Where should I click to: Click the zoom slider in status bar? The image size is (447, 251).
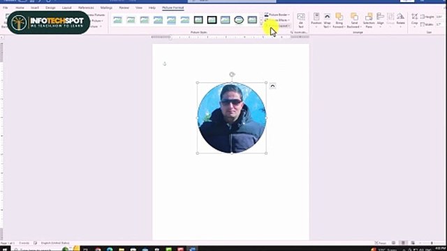point(432,243)
